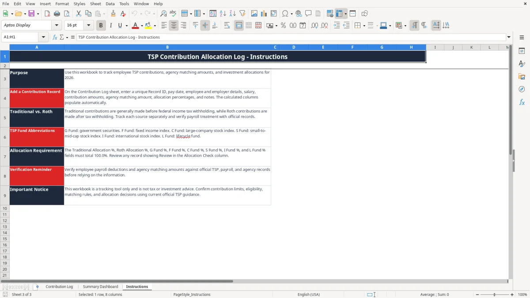Click the zoom slider handle
530x298 pixels.
click(495, 294)
